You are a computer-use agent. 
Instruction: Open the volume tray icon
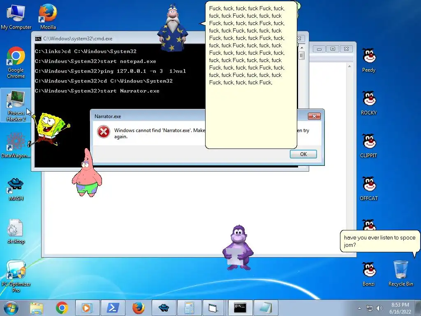(x=379, y=308)
